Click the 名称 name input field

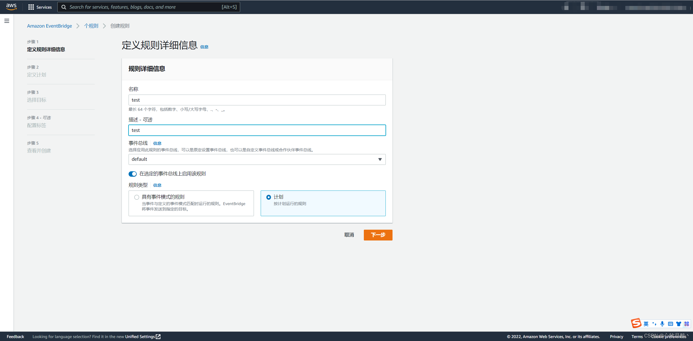click(257, 100)
